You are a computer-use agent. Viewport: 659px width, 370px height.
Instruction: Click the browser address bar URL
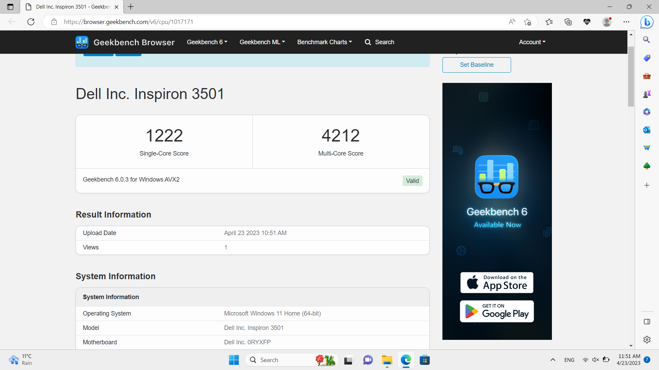(128, 22)
